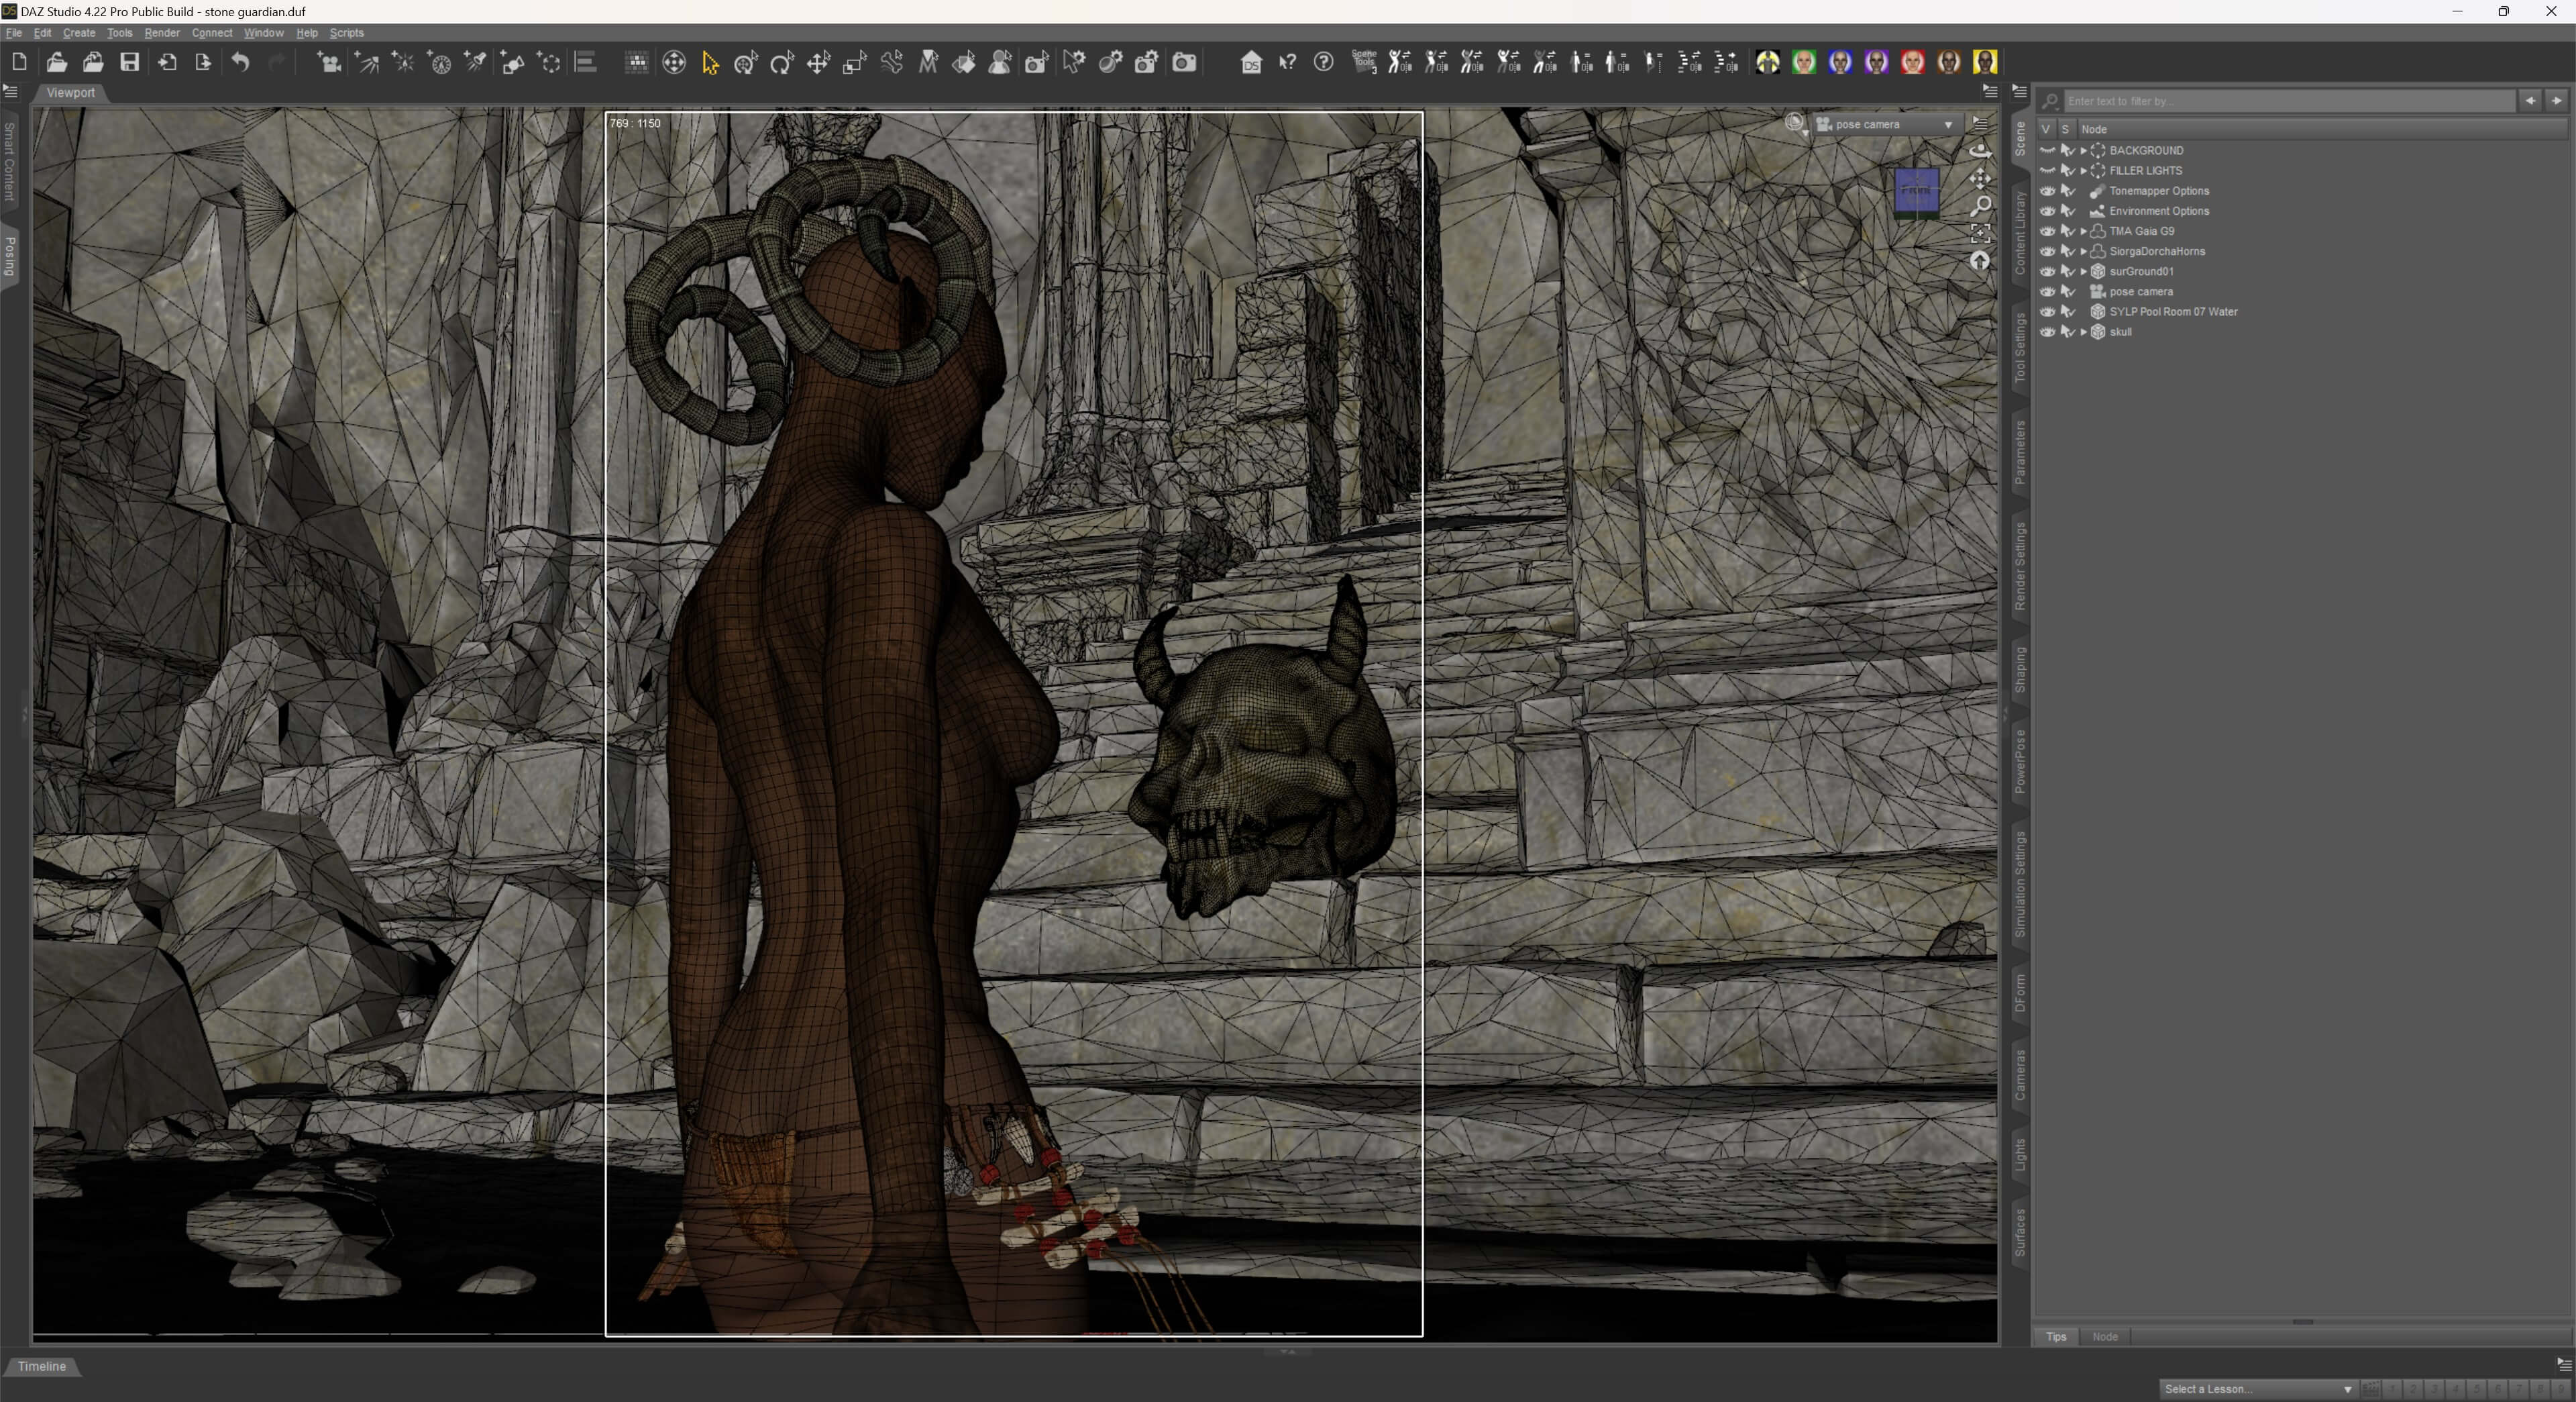The width and height of the screenshot is (2576, 1402).
Task: Open the Parameters side tab
Action: [x=2020, y=452]
